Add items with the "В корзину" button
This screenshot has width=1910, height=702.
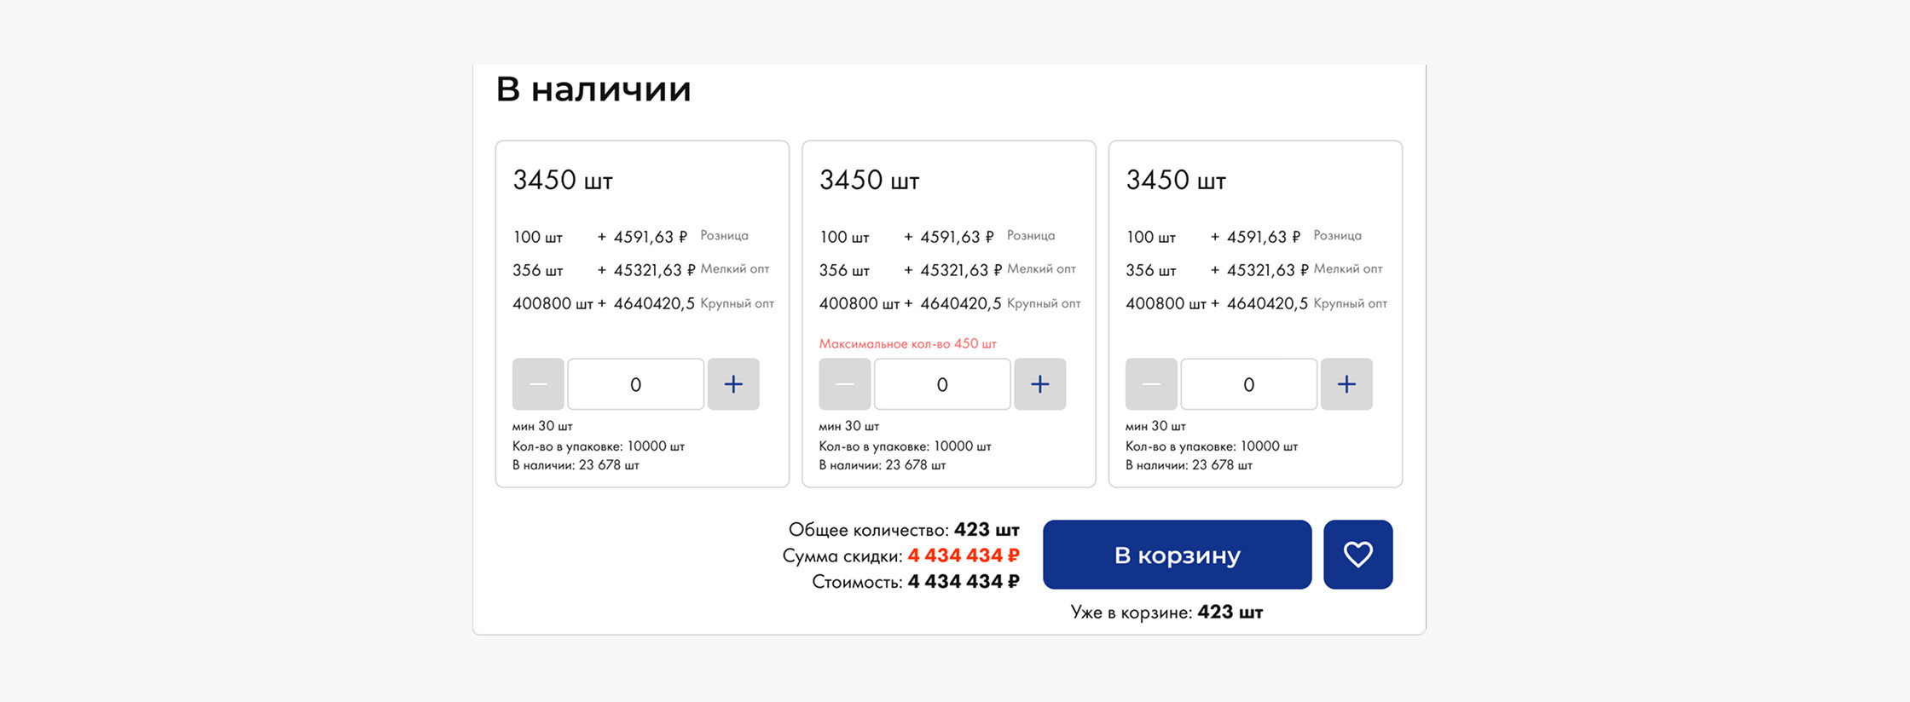click(x=1177, y=555)
